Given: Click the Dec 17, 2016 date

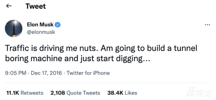Looking at the screenshot, I should [x=47, y=73].
